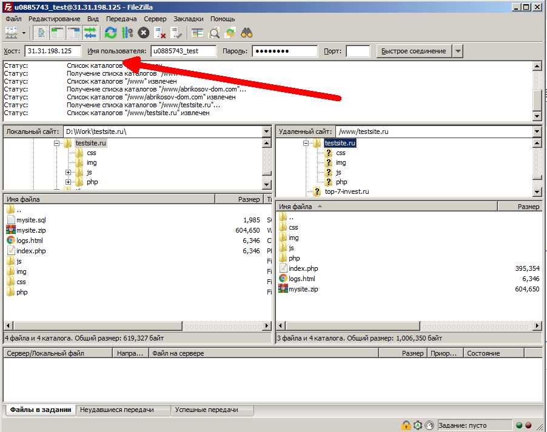The image size is (547, 432).
Task: Toggle processing of transfer queue
Action: [x=127, y=33]
